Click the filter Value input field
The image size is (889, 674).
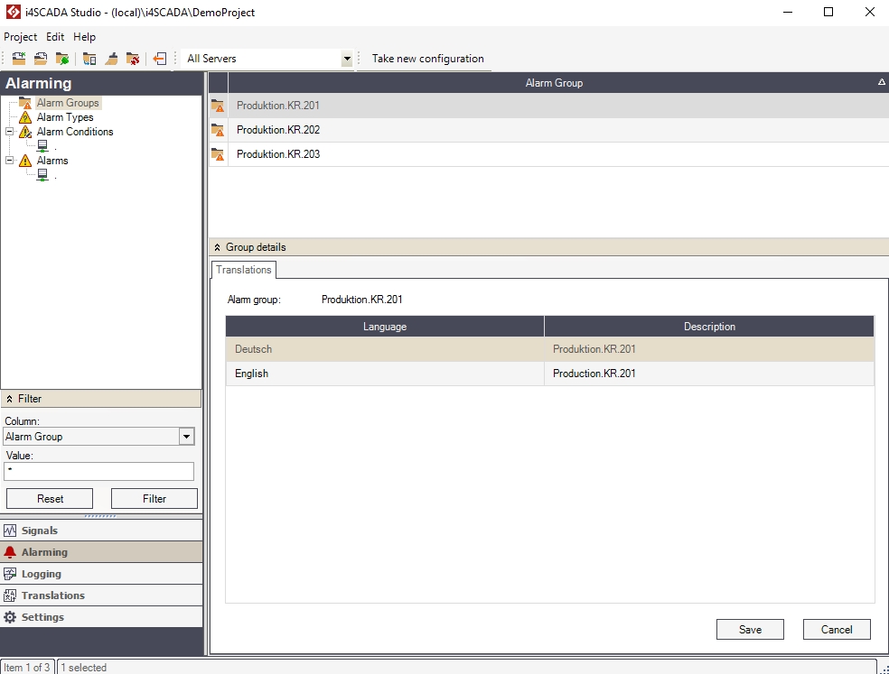coord(99,471)
